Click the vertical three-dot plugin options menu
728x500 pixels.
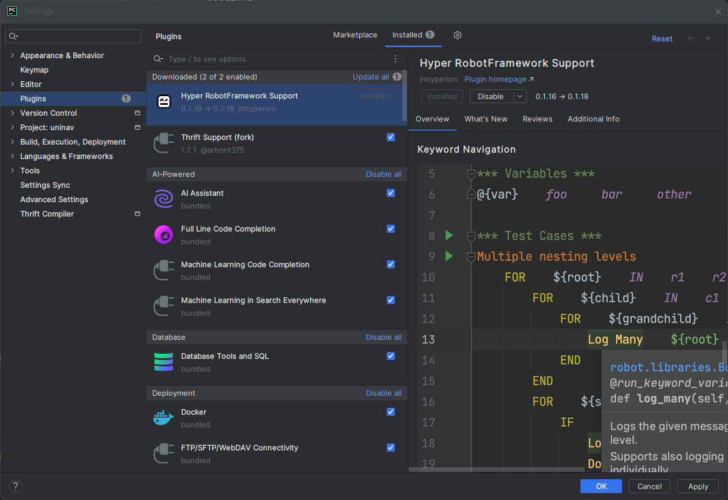395,59
